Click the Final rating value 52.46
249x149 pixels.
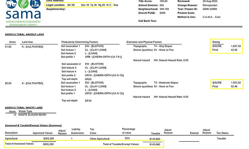(234, 87)
